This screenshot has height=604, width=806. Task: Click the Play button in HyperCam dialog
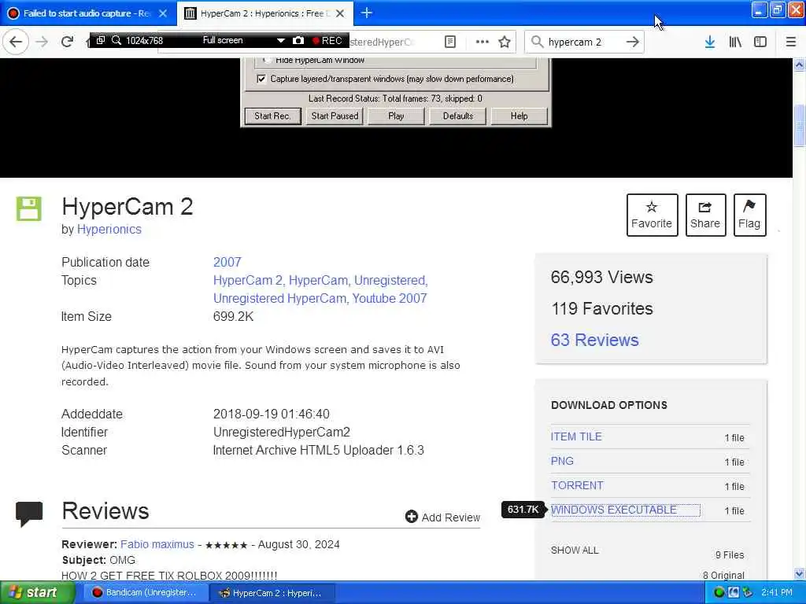(396, 116)
